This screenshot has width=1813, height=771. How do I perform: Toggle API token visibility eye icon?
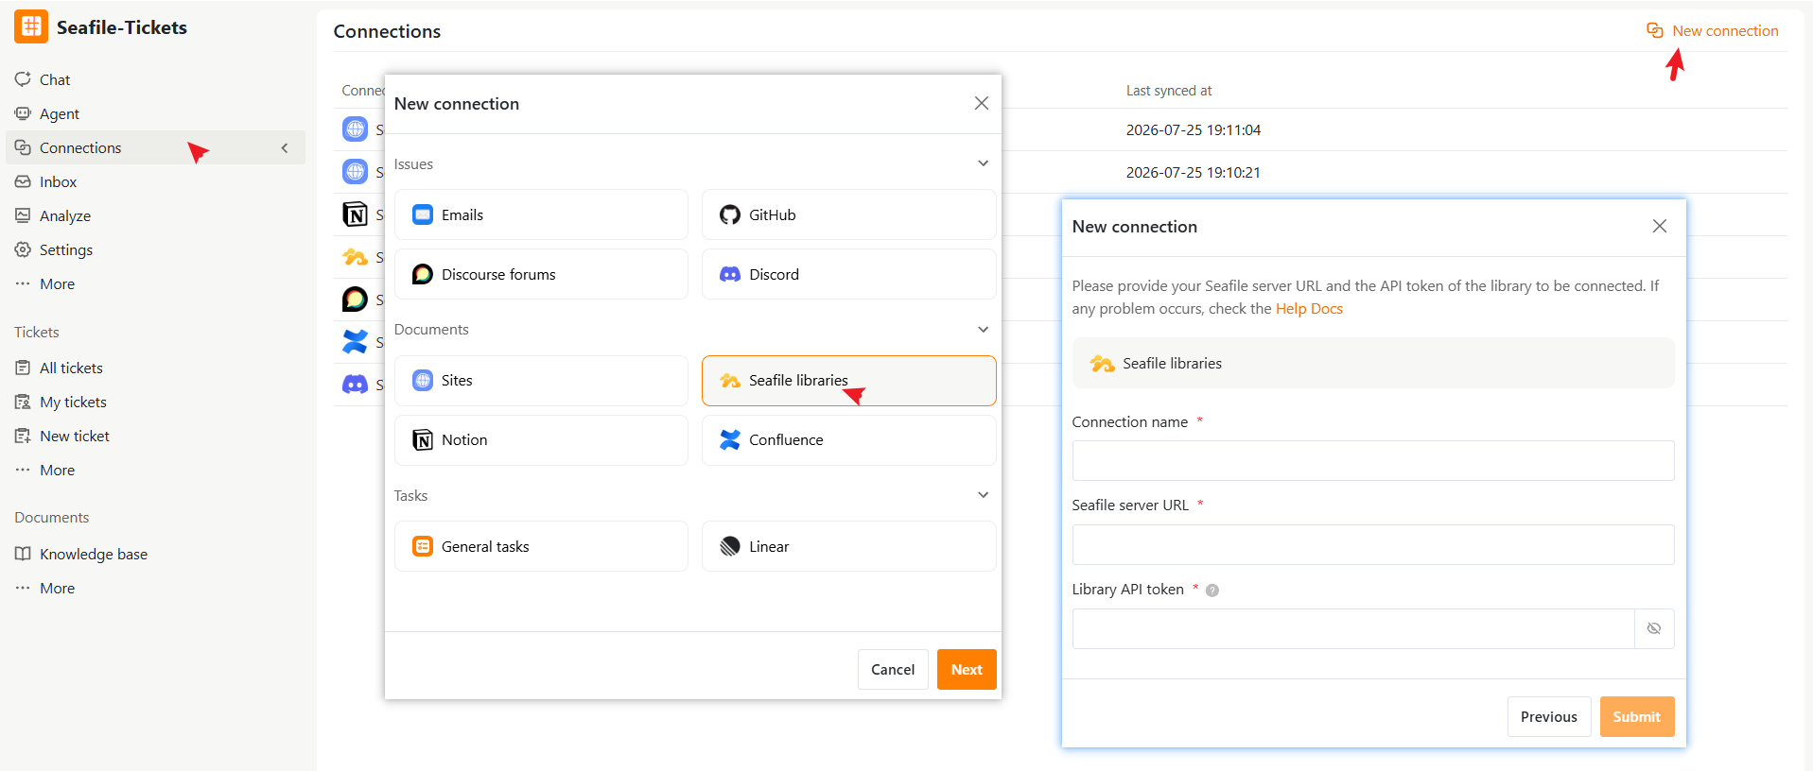(x=1654, y=628)
